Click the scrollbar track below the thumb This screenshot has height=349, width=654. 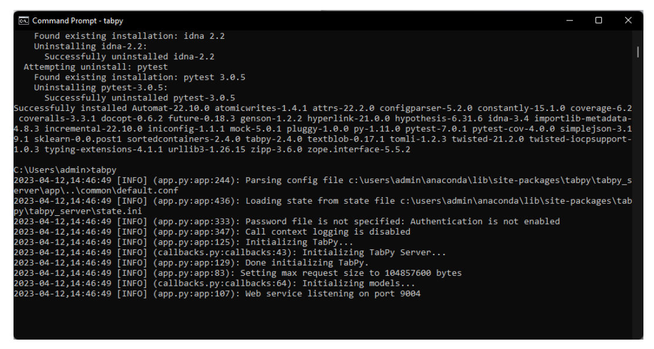click(638, 196)
